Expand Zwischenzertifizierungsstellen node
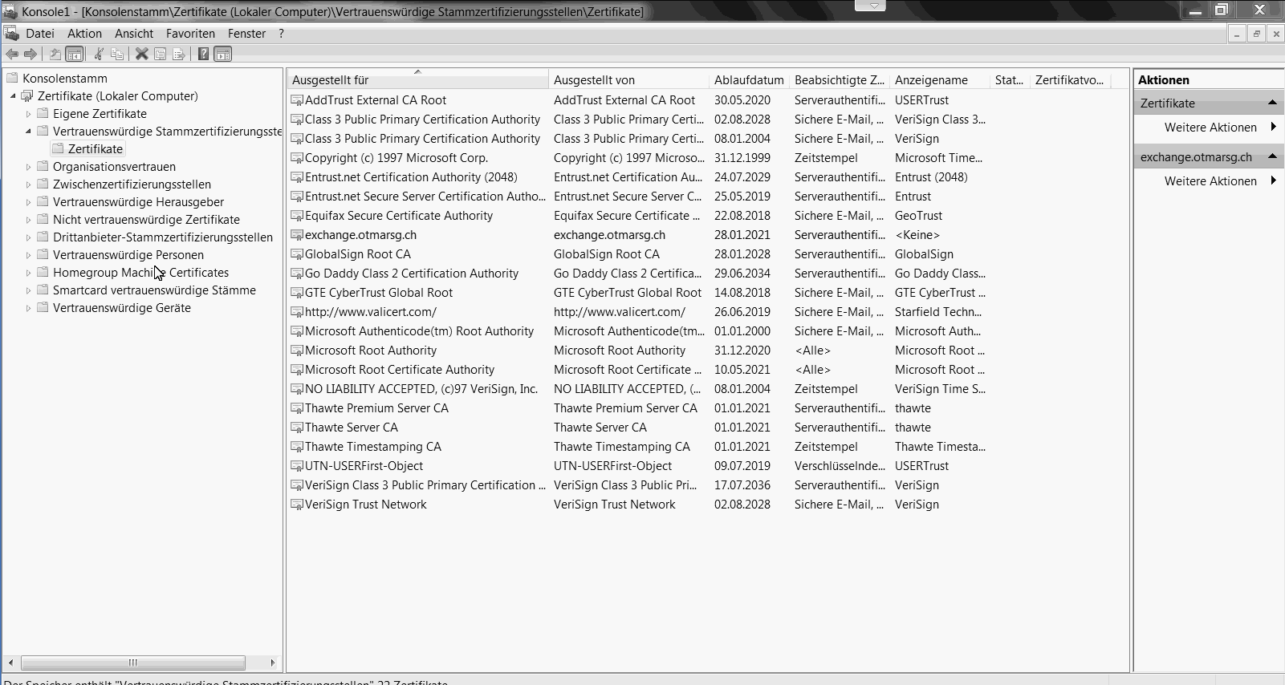This screenshot has width=1285, height=685. (x=28, y=184)
